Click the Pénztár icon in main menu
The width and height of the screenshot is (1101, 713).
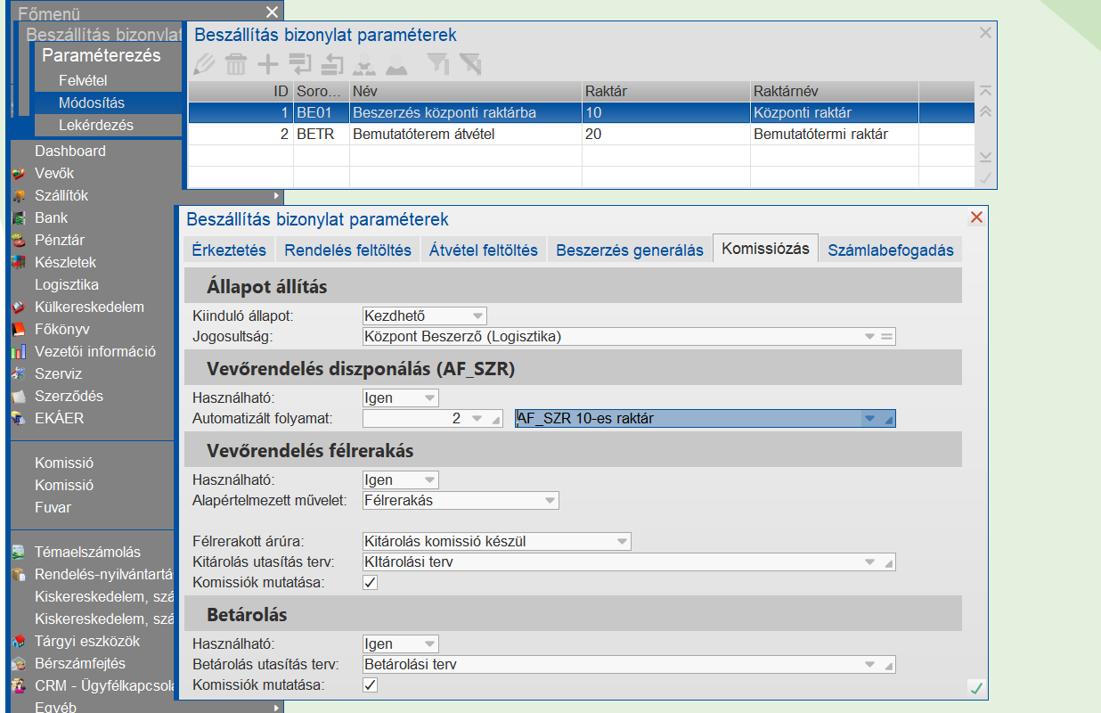[18, 241]
